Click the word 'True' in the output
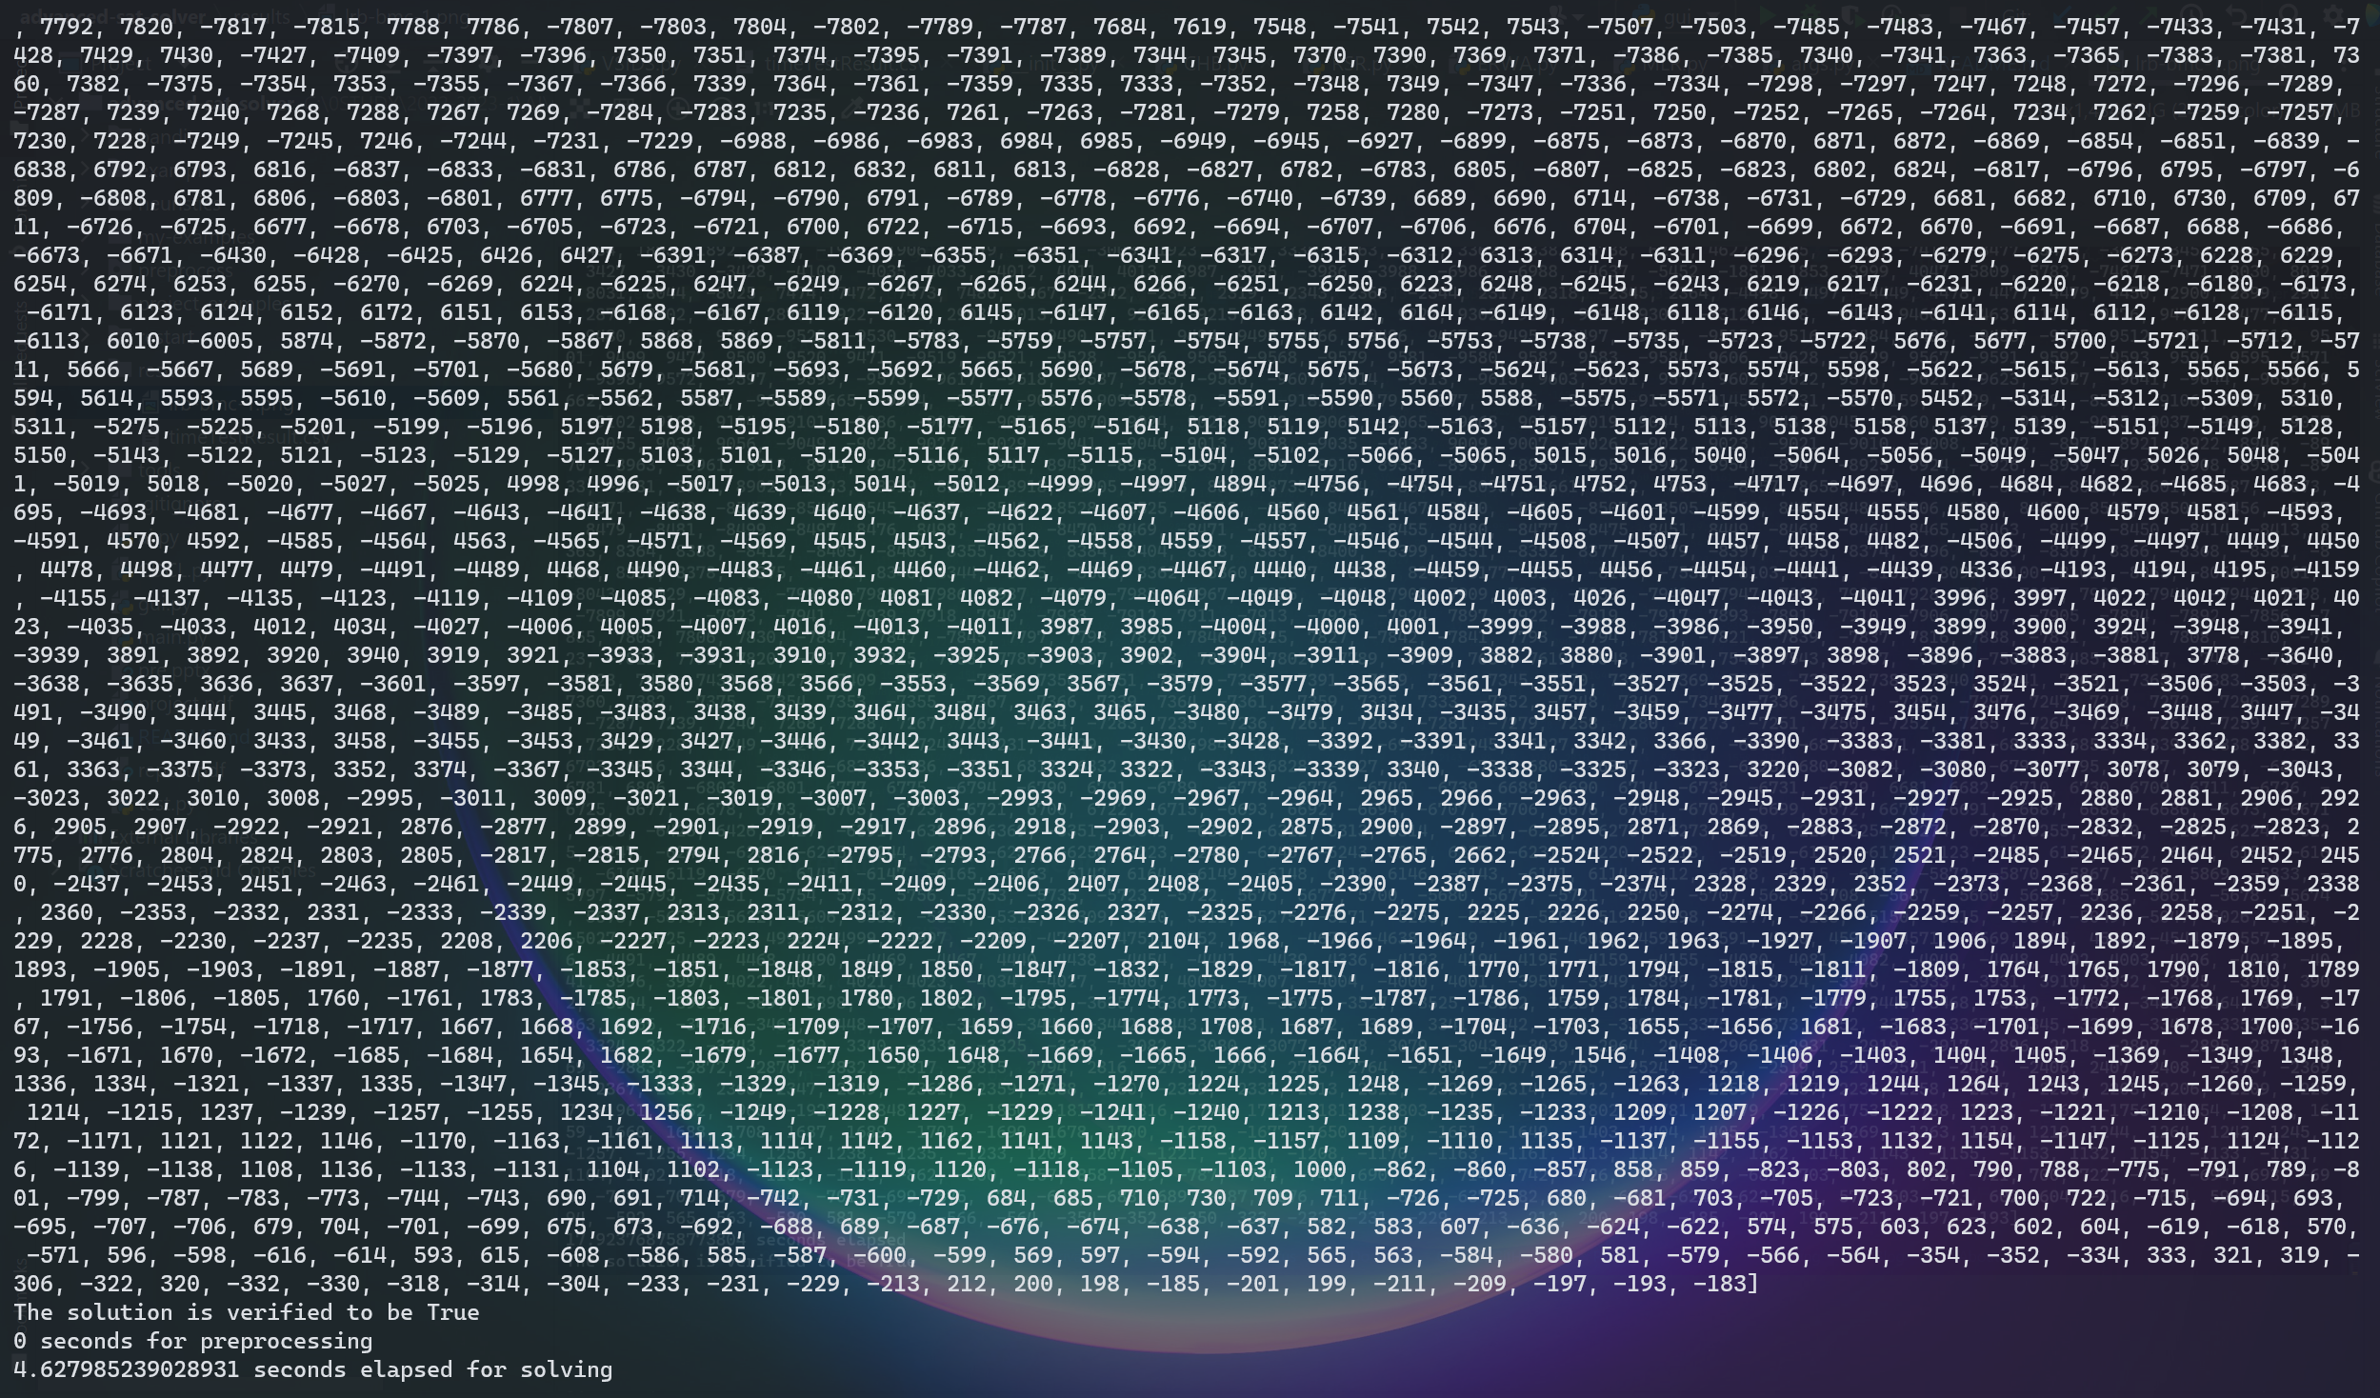2380x1398 pixels. tap(452, 1312)
